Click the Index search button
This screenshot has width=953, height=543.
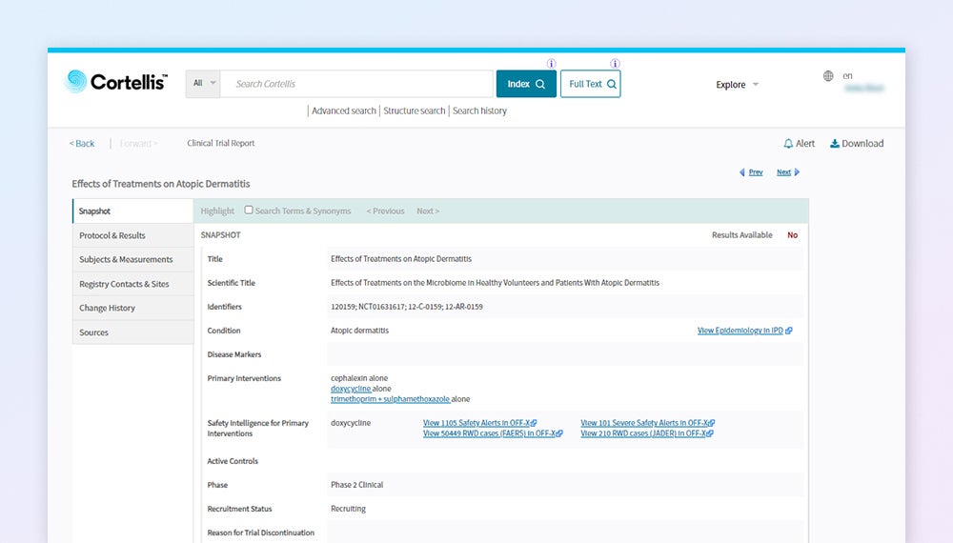pyautogui.click(x=526, y=84)
